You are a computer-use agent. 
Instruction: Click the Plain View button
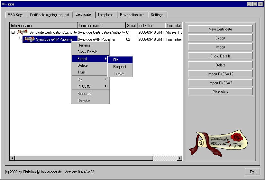[220, 92]
